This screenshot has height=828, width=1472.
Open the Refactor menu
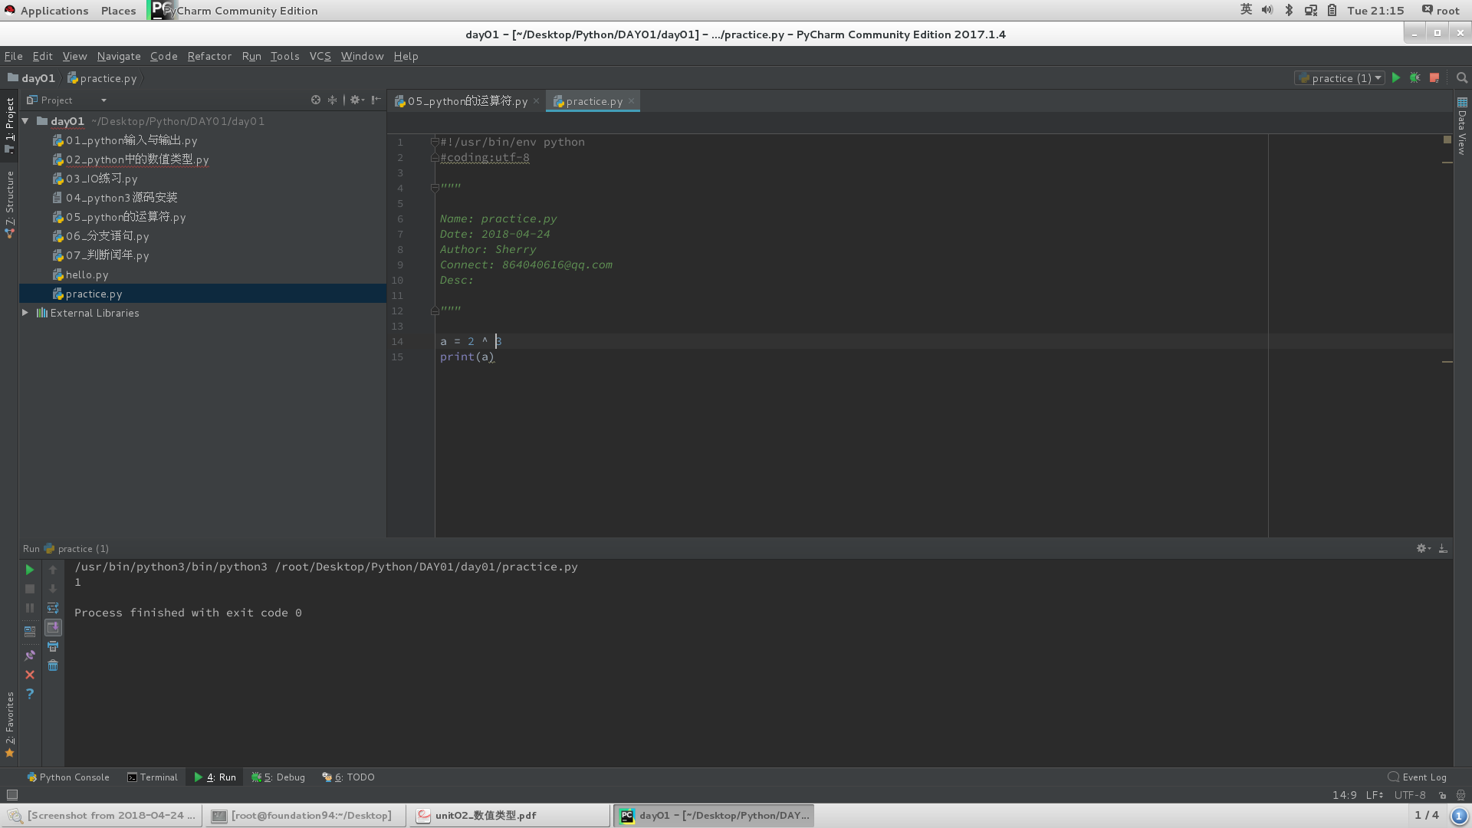point(209,56)
